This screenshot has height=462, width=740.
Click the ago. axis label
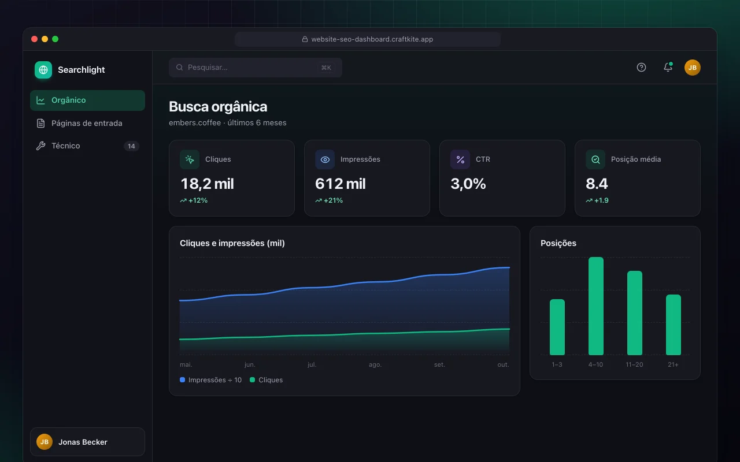click(x=375, y=365)
